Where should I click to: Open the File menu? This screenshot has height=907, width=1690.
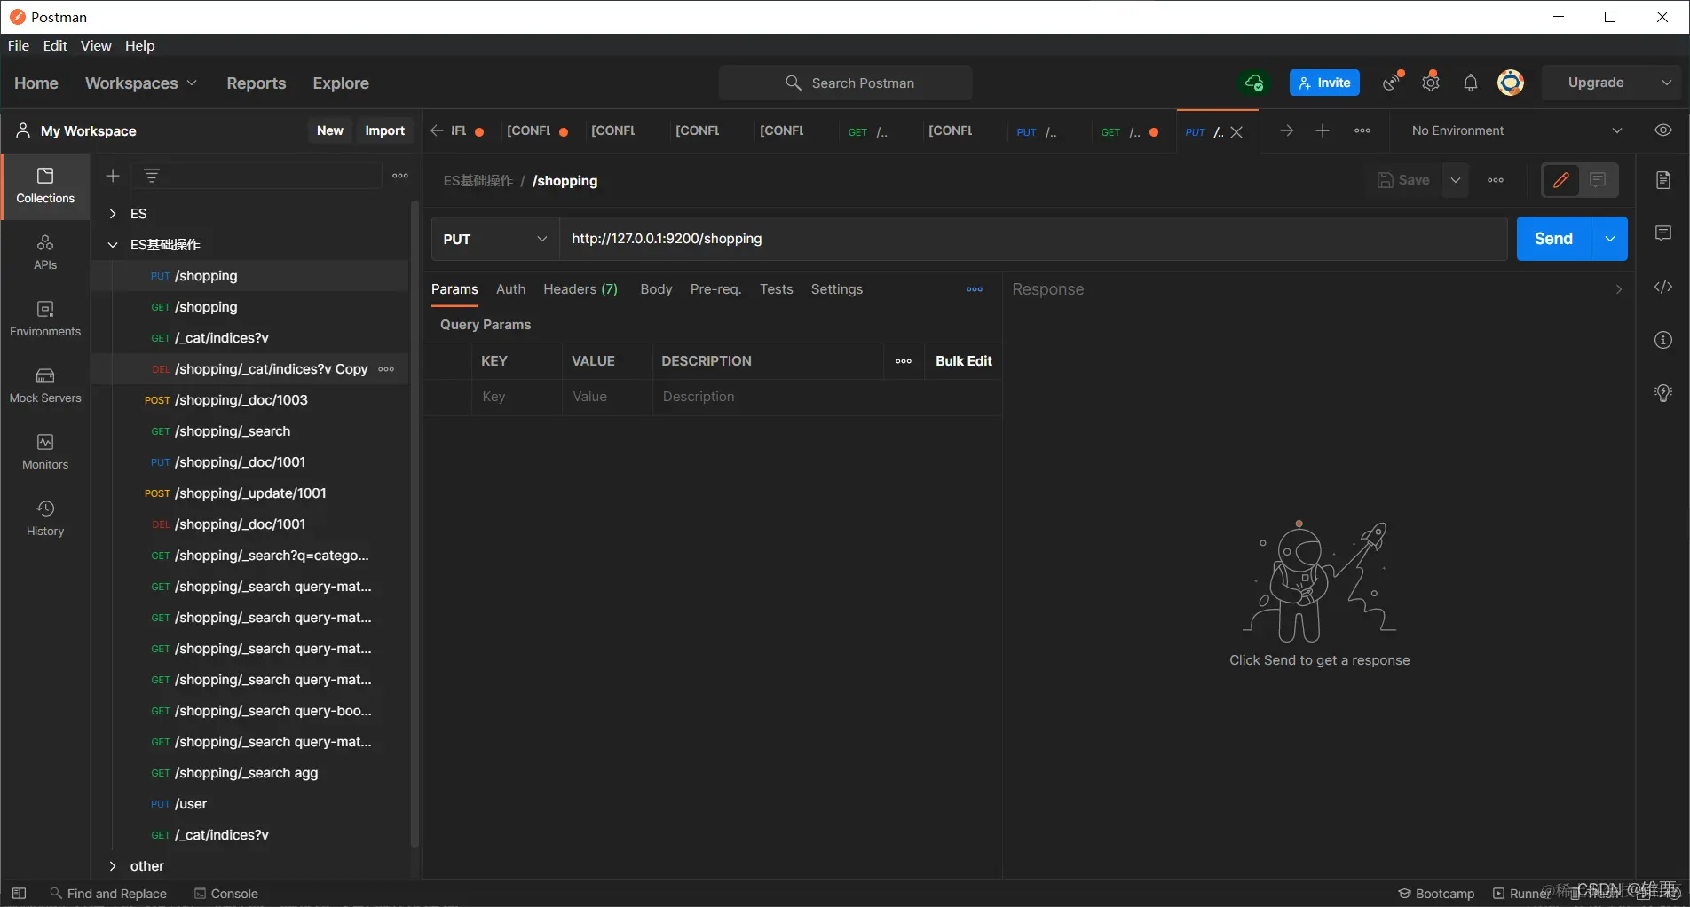[19, 45]
